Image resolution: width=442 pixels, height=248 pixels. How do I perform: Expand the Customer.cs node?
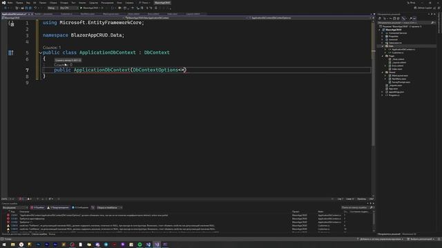click(x=385, y=52)
